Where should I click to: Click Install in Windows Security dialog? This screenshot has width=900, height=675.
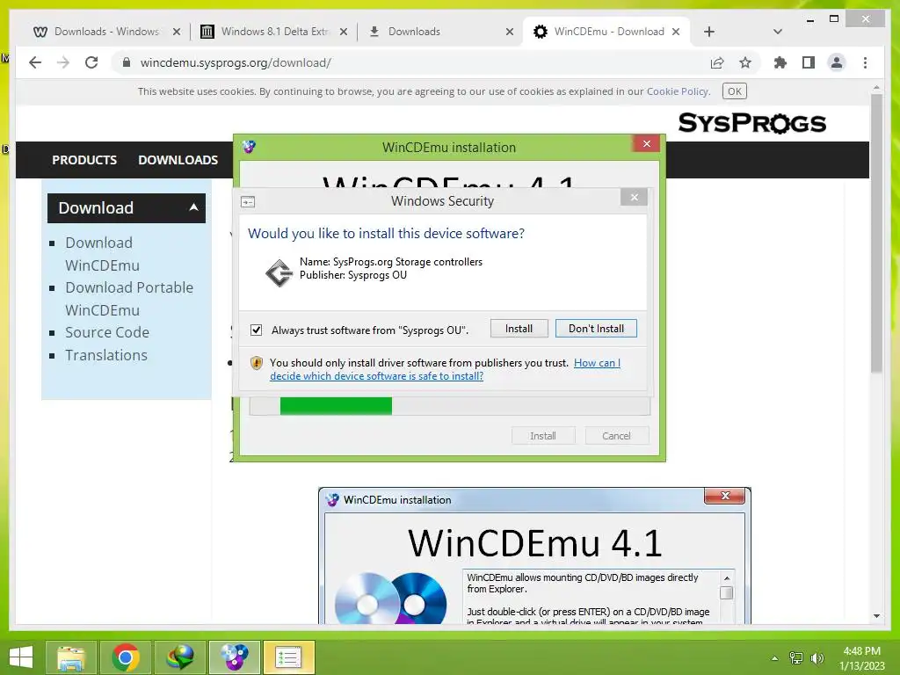click(519, 329)
